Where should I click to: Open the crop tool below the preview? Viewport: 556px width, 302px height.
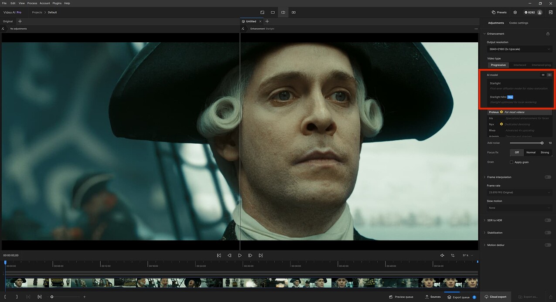point(452,255)
